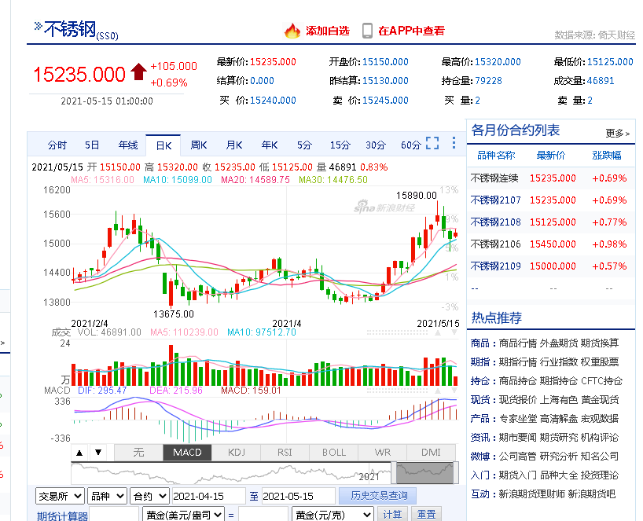Click the mini overview timeline chart
The height and width of the screenshot is (521, 643).
click(x=264, y=472)
